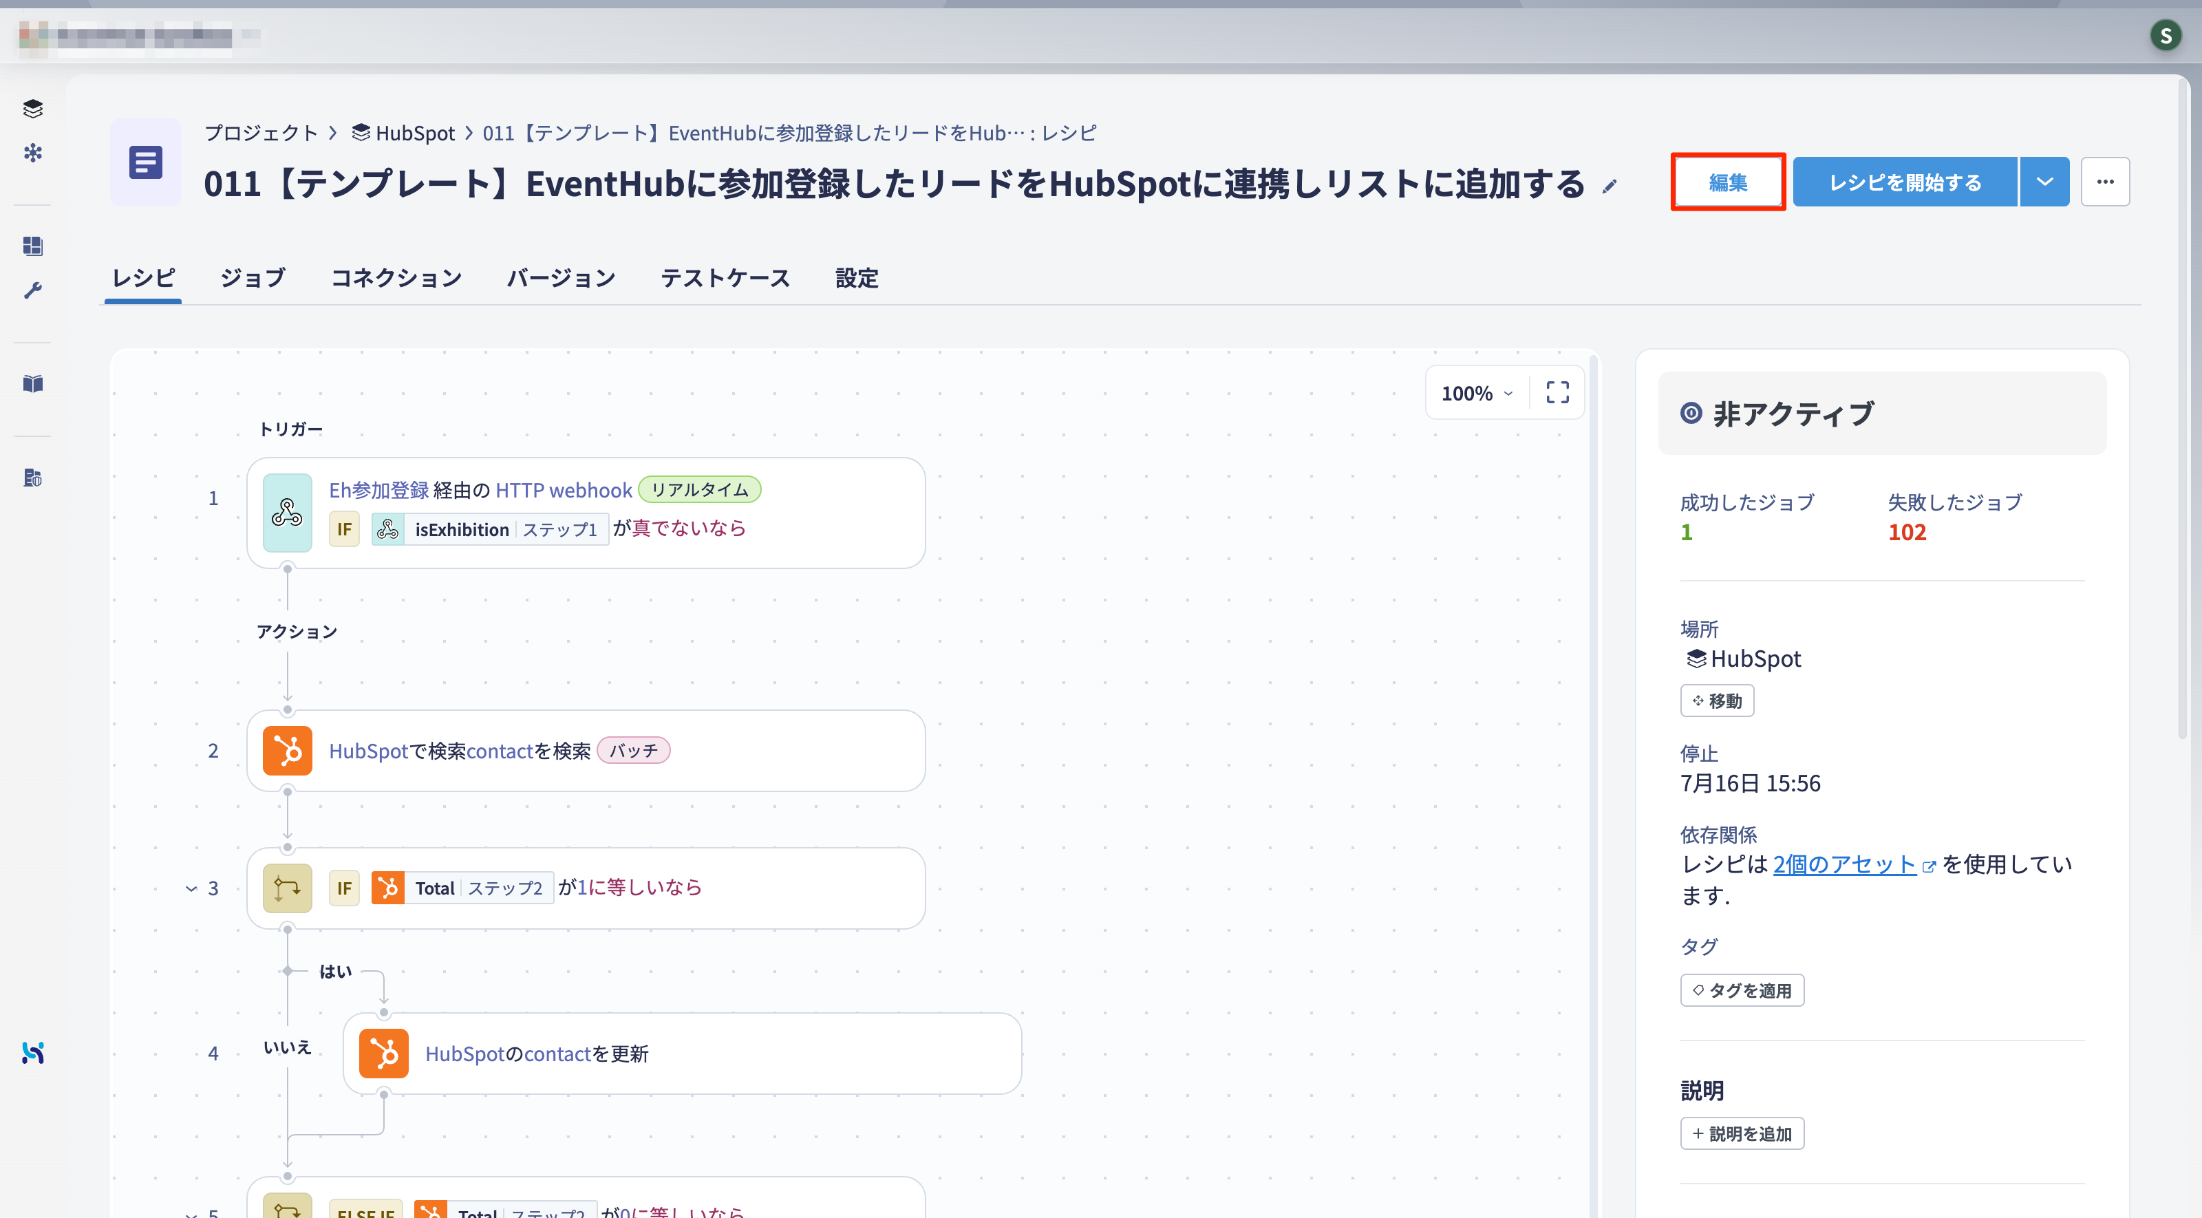Click the HubSpot icon in step 2
This screenshot has width=2202, height=1218.
[x=287, y=751]
